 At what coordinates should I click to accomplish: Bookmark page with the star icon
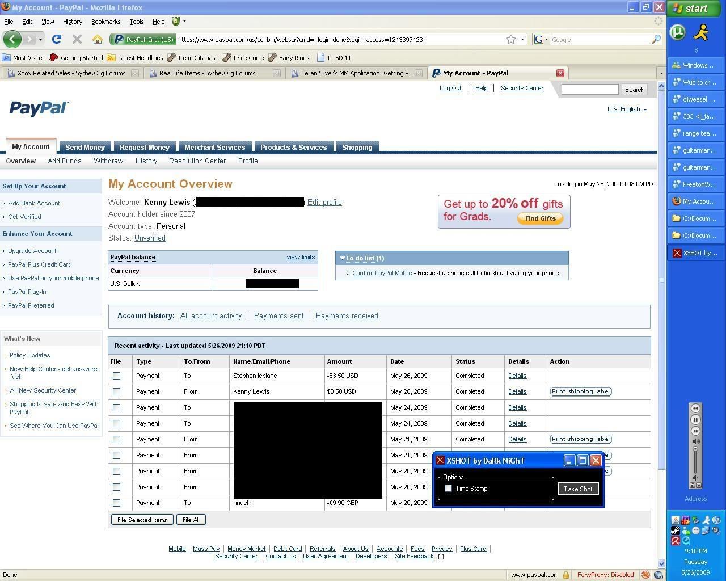(x=511, y=39)
